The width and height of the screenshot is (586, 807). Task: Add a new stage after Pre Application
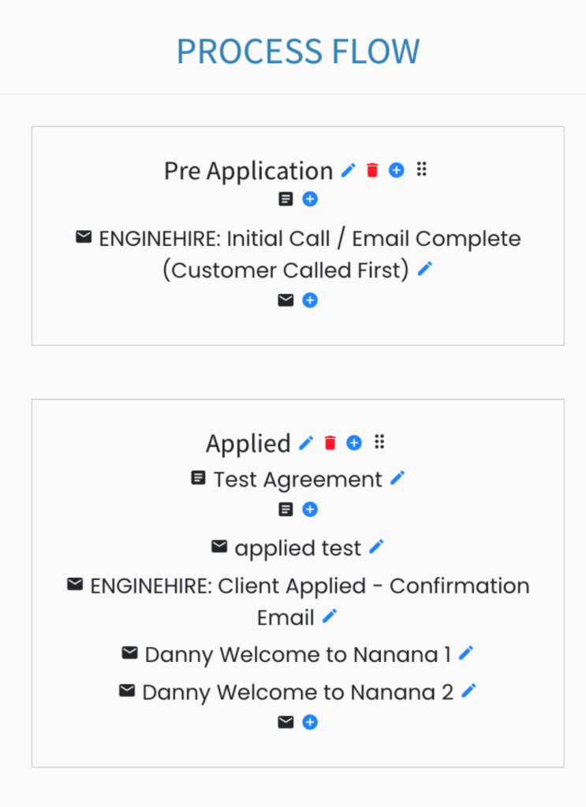(x=396, y=169)
